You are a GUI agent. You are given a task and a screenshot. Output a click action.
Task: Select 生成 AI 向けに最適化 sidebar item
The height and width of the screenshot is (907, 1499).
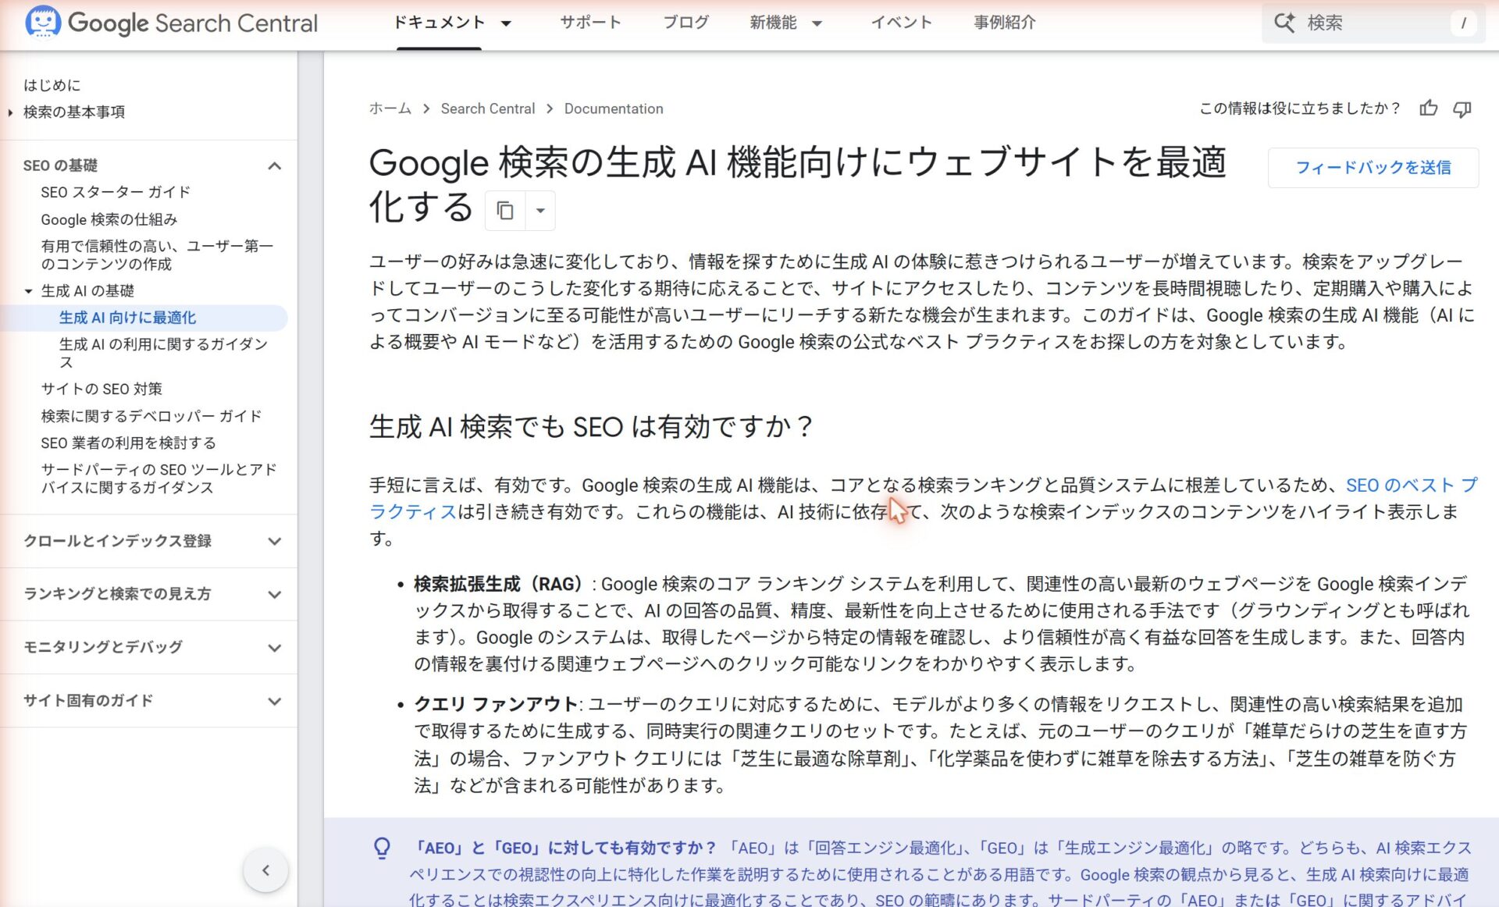[x=128, y=318]
